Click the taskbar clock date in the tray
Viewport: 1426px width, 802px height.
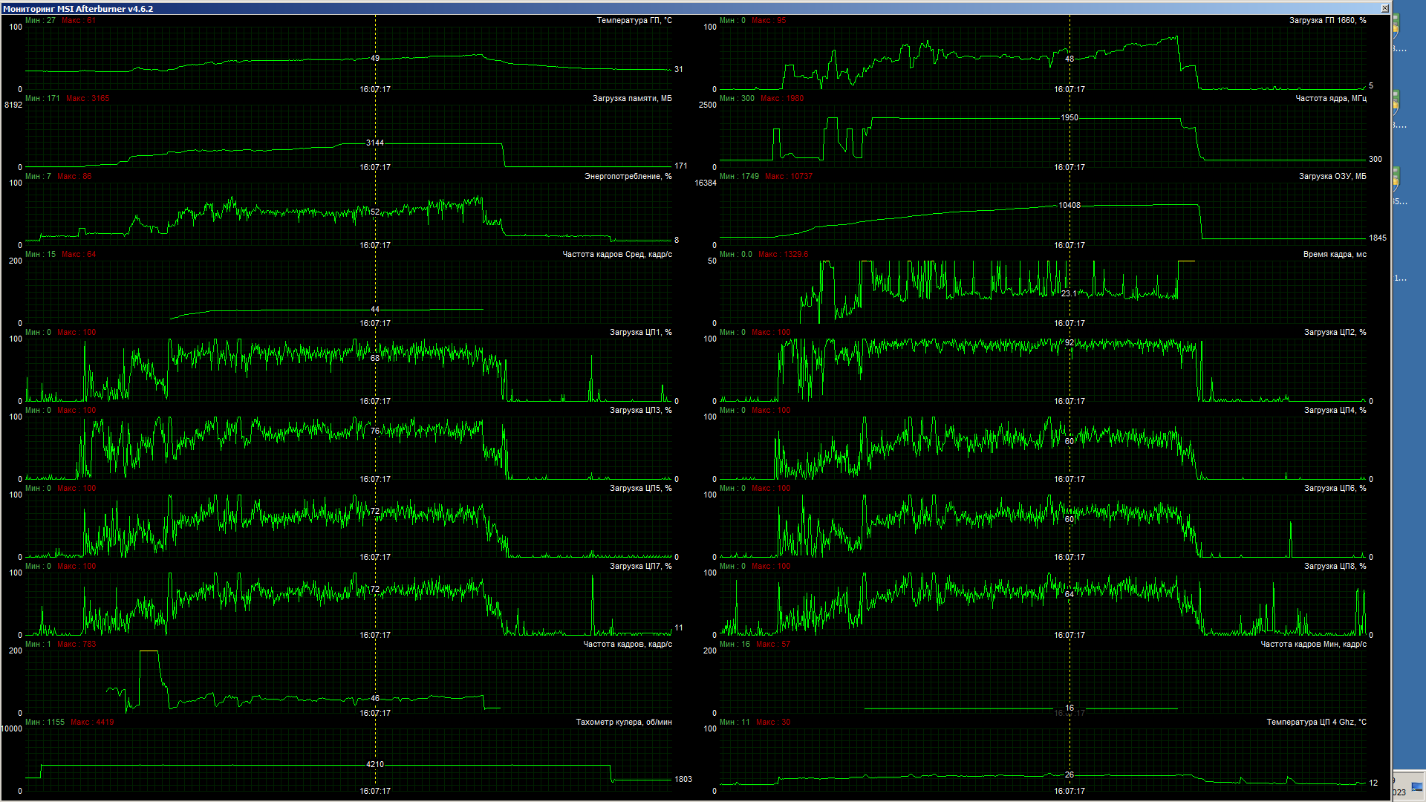pyautogui.click(x=1399, y=792)
